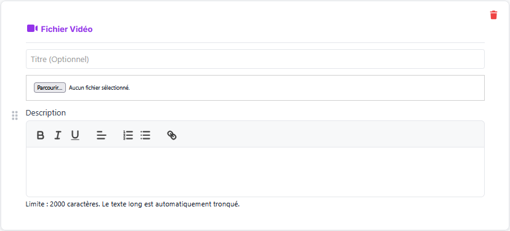
Task: Insert a numbered list in the description
Action: [128, 135]
